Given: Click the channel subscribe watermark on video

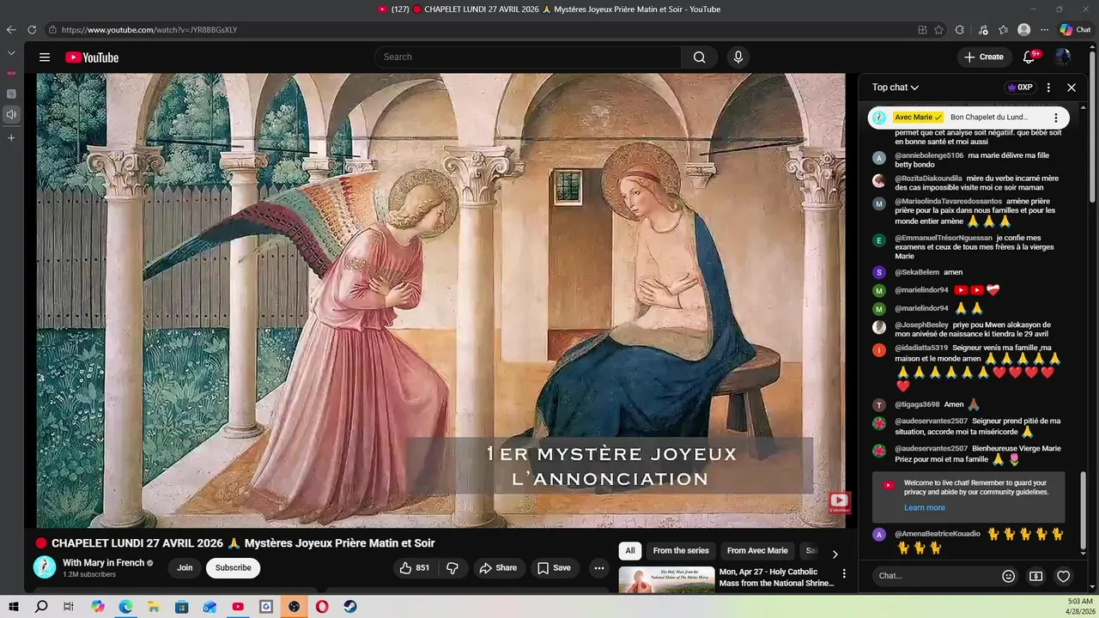Looking at the screenshot, I should tap(839, 501).
